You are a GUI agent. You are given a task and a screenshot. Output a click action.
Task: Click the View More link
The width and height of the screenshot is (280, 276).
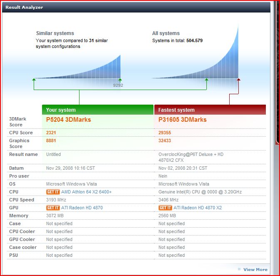(255, 269)
